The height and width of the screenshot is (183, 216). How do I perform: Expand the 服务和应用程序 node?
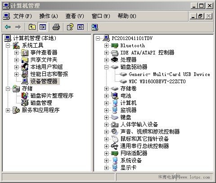(x=8, y=111)
